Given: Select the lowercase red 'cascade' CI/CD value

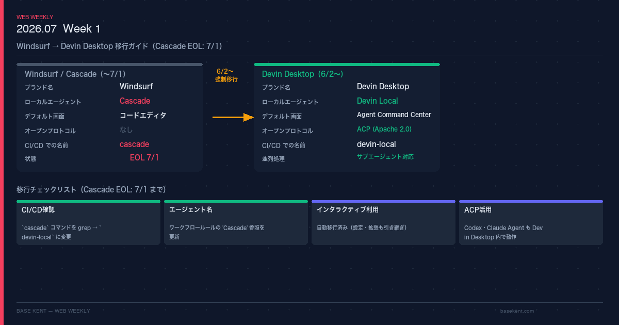Looking at the screenshot, I should point(135,144).
